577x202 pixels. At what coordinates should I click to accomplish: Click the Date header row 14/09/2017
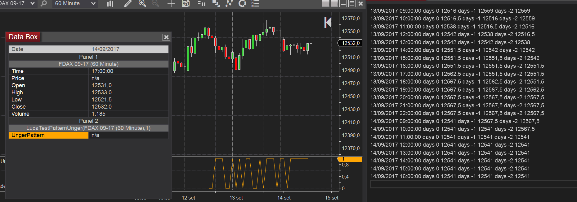(x=88, y=49)
